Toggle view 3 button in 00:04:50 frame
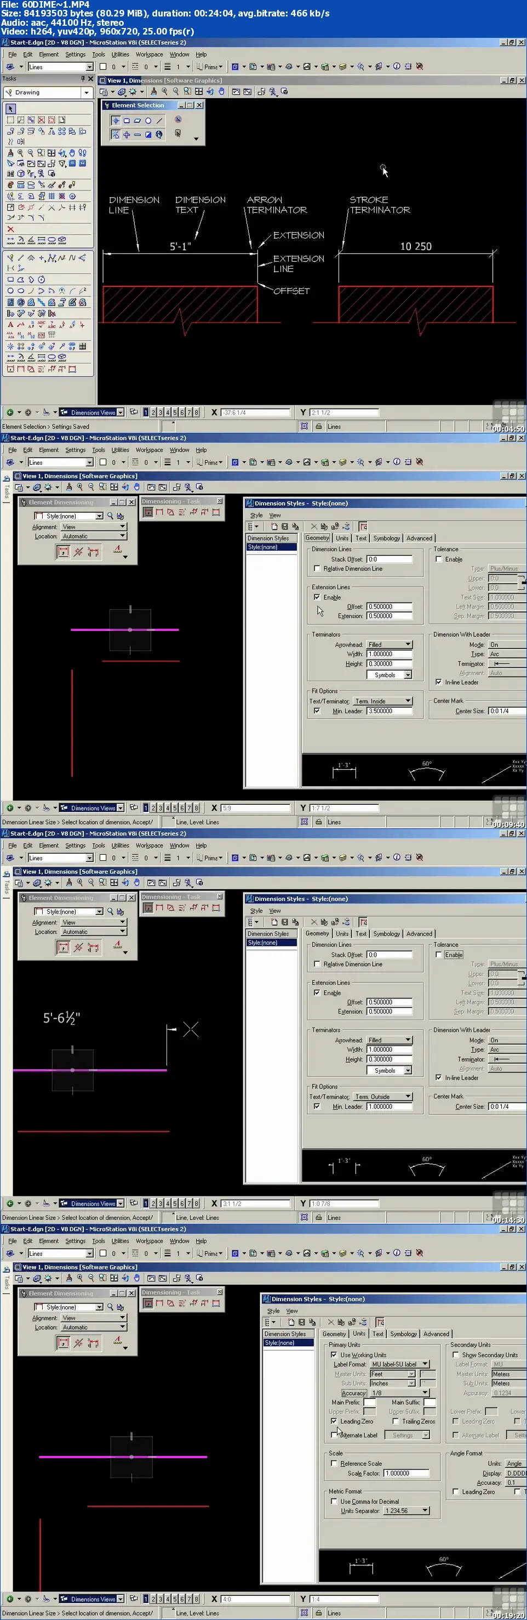The width and height of the screenshot is (527, 1620). pyautogui.click(x=160, y=413)
